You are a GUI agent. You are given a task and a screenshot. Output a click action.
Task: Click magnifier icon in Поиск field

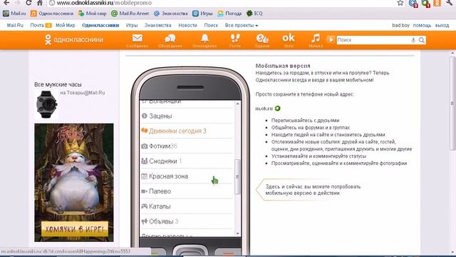pyautogui.click(x=422, y=40)
